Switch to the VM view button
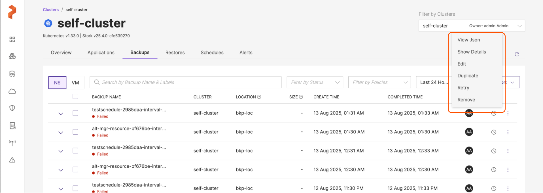 click(x=75, y=83)
